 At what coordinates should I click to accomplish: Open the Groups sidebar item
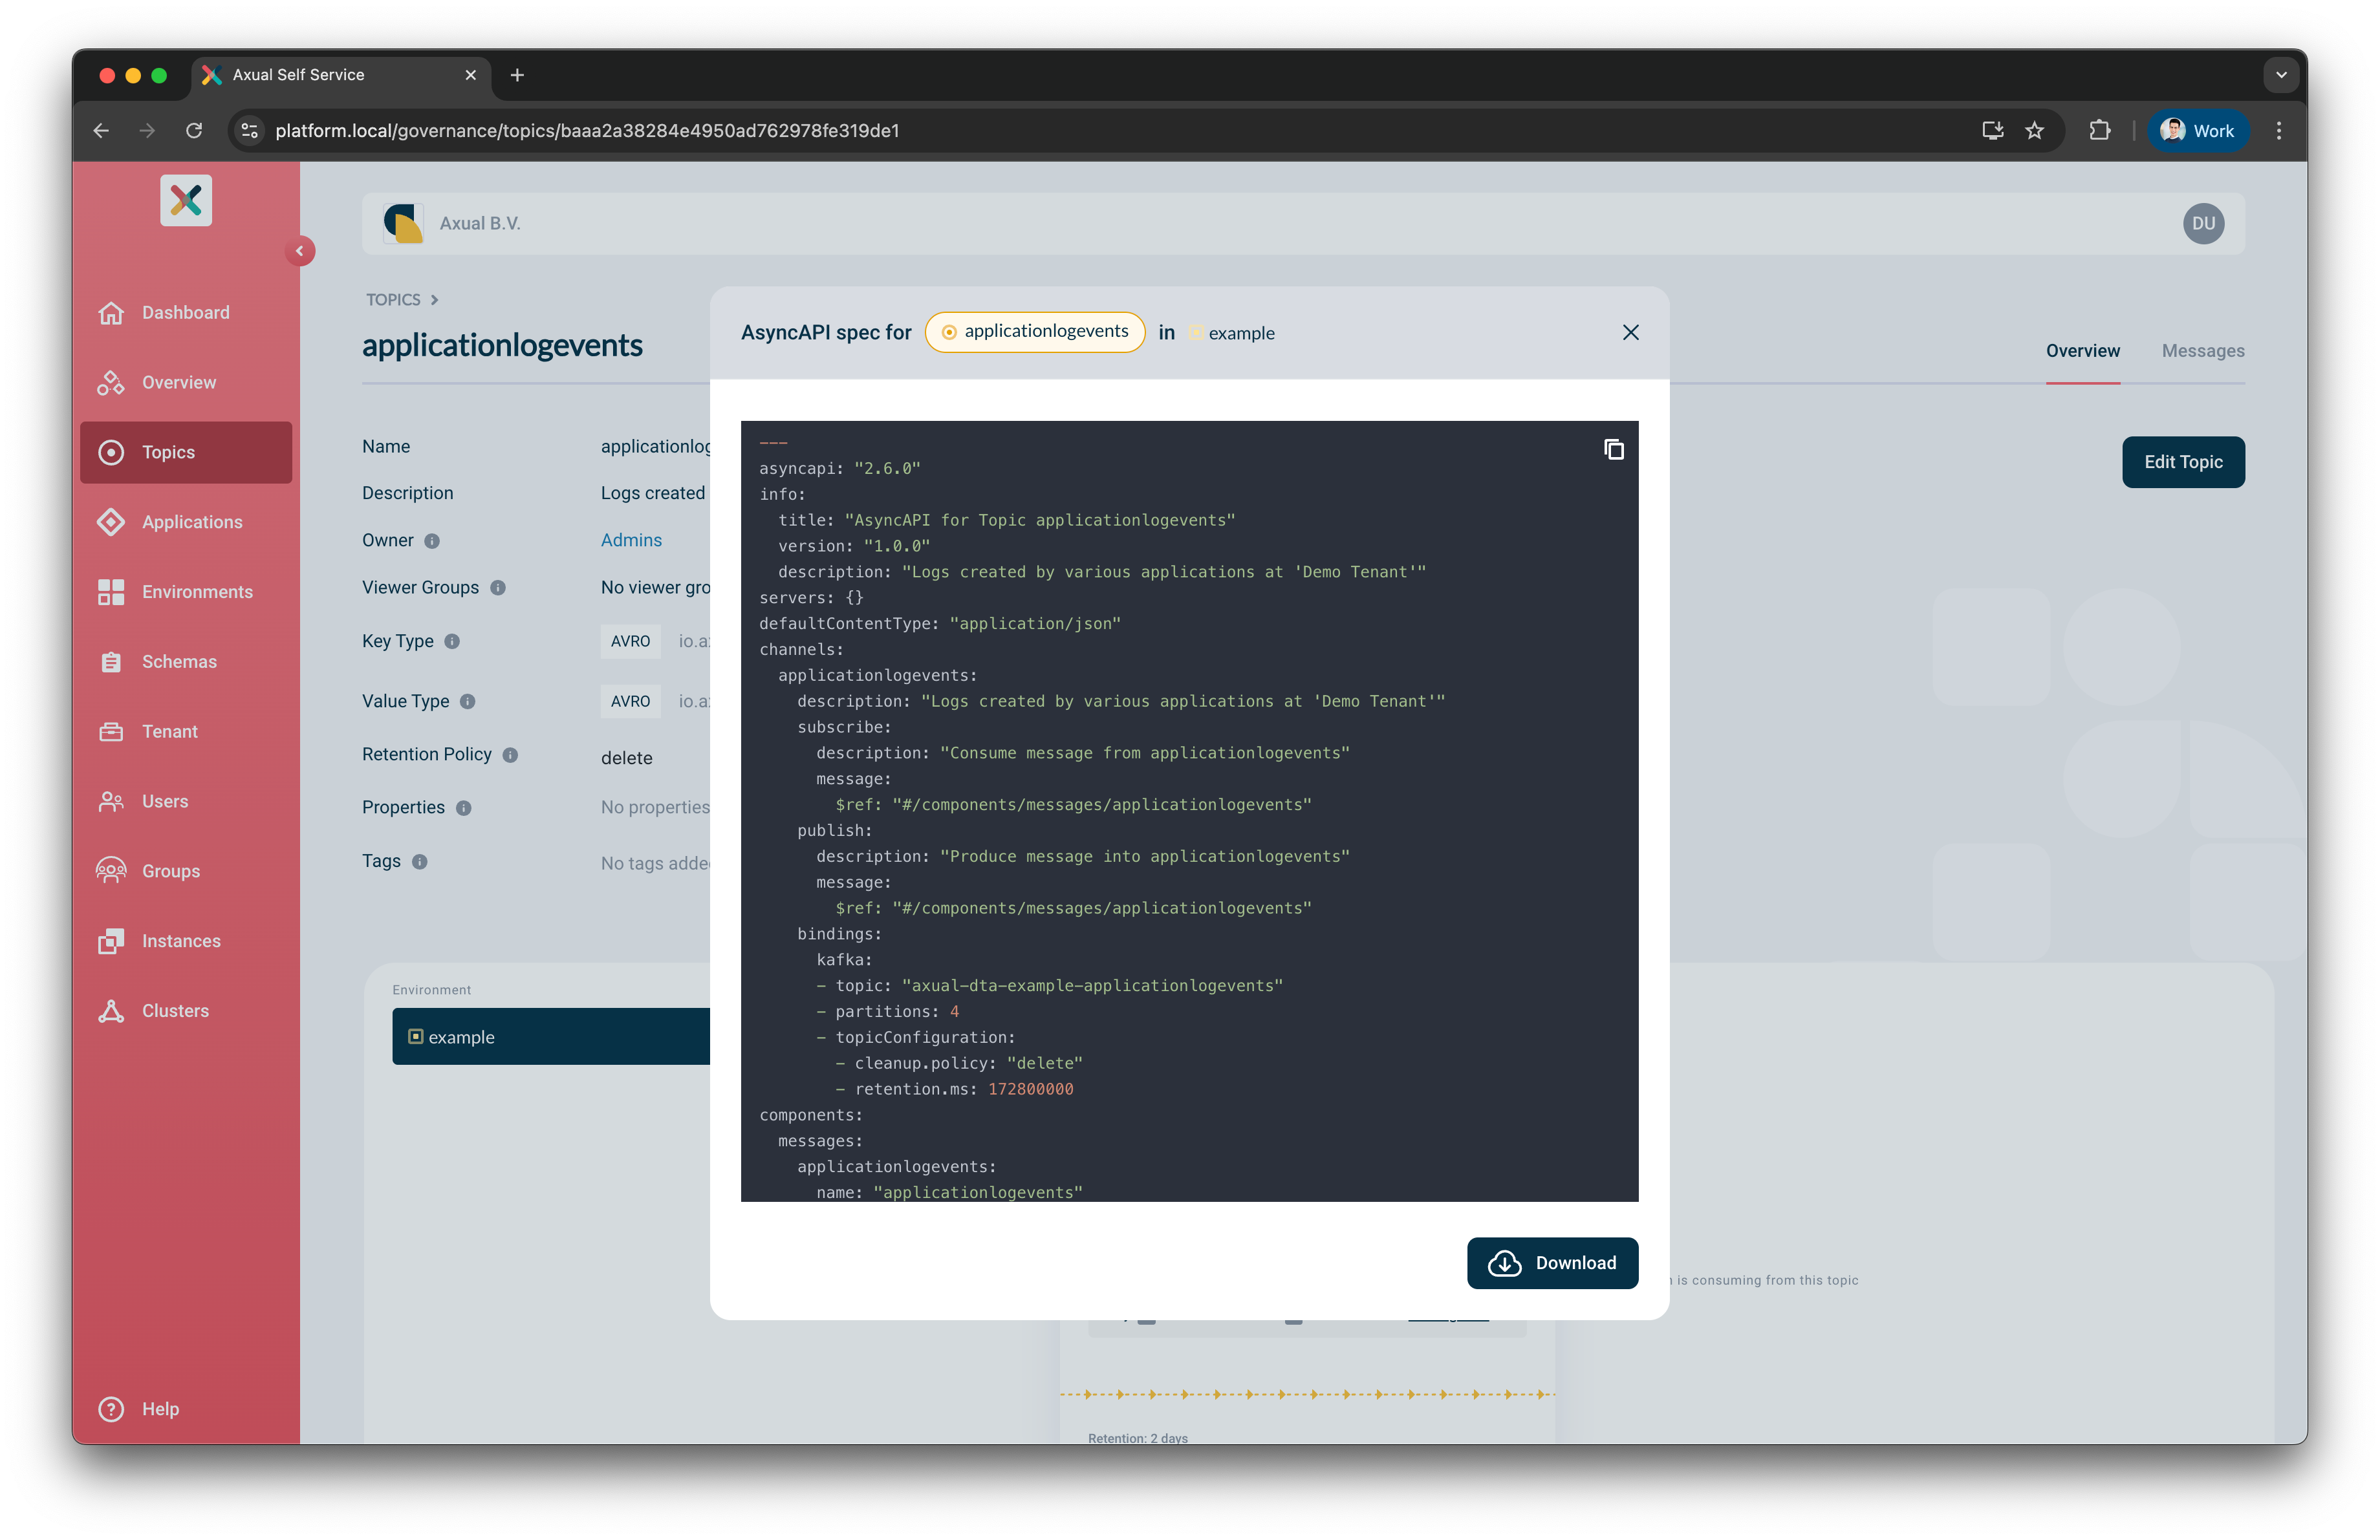tap(170, 870)
